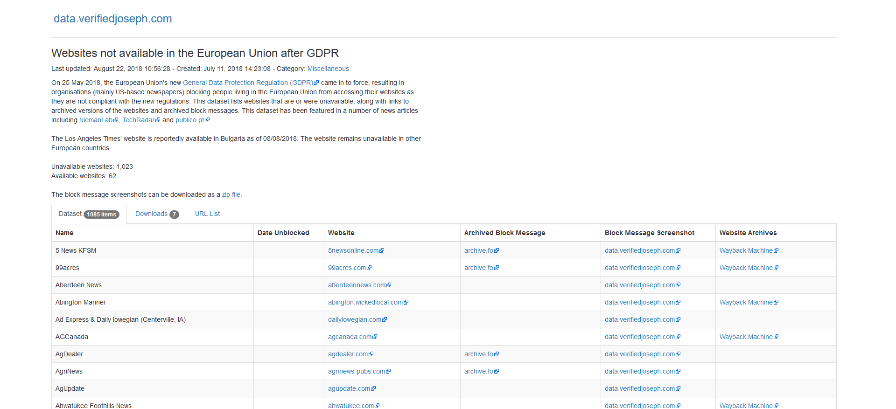Click external icon on 99acres Wayback link

776,268
